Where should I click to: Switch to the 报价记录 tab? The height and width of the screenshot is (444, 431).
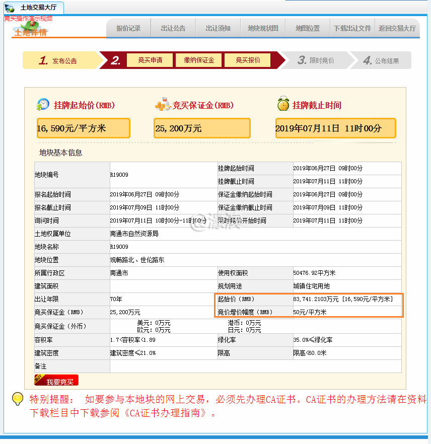(128, 29)
